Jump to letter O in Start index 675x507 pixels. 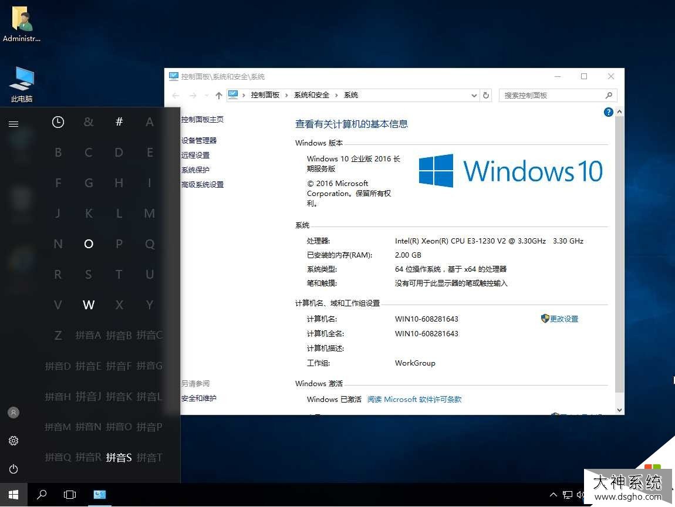(89, 244)
